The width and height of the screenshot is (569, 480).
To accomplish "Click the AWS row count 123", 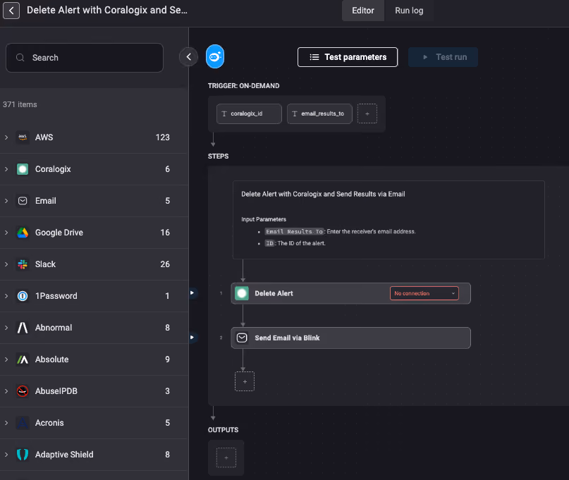I will (x=163, y=137).
